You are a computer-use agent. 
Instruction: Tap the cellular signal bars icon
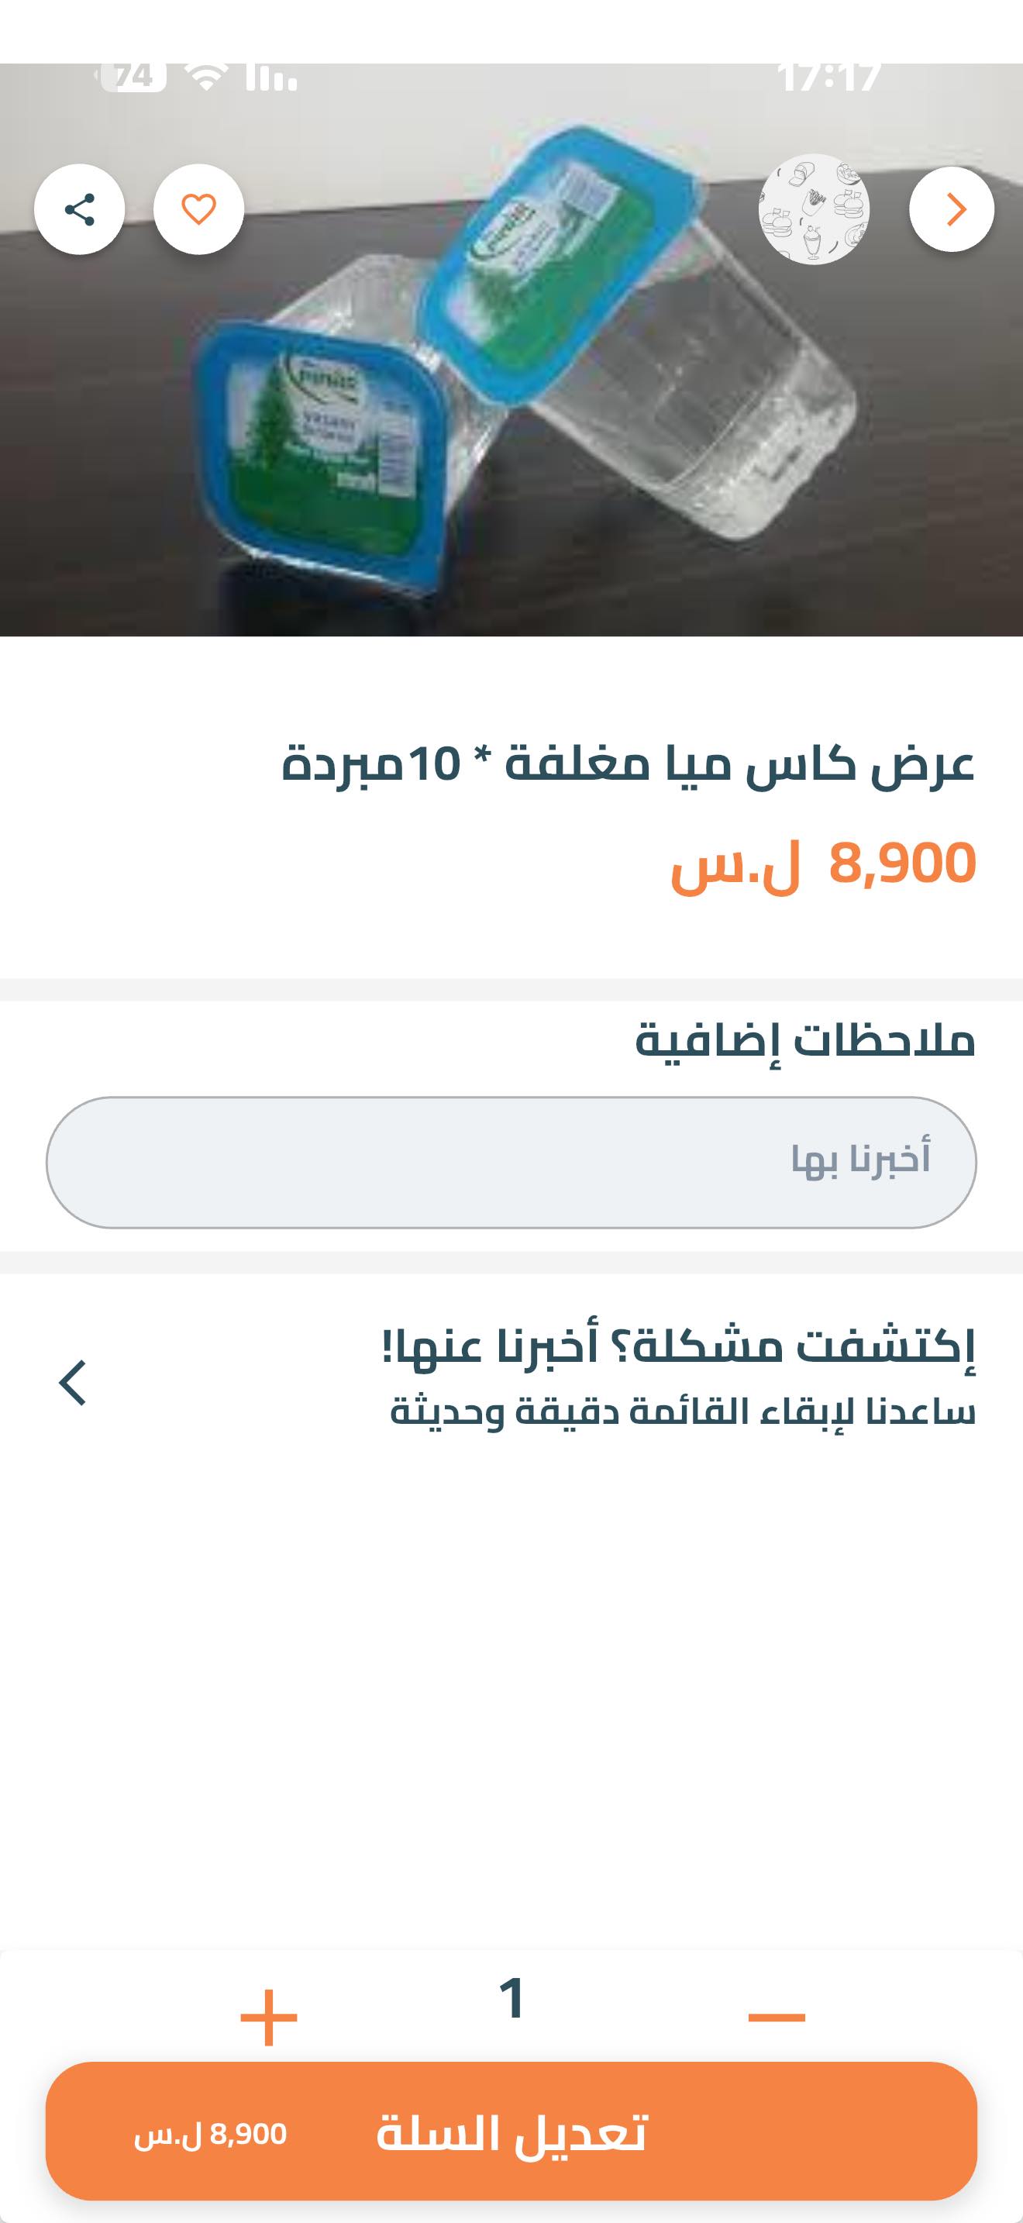coord(270,79)
